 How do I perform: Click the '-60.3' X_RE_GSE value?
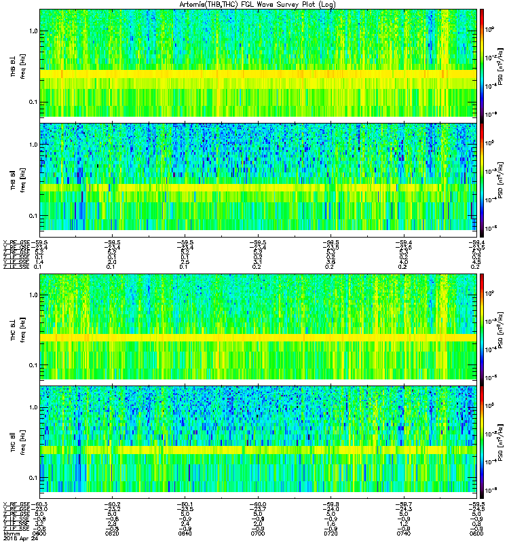[39, 504]
